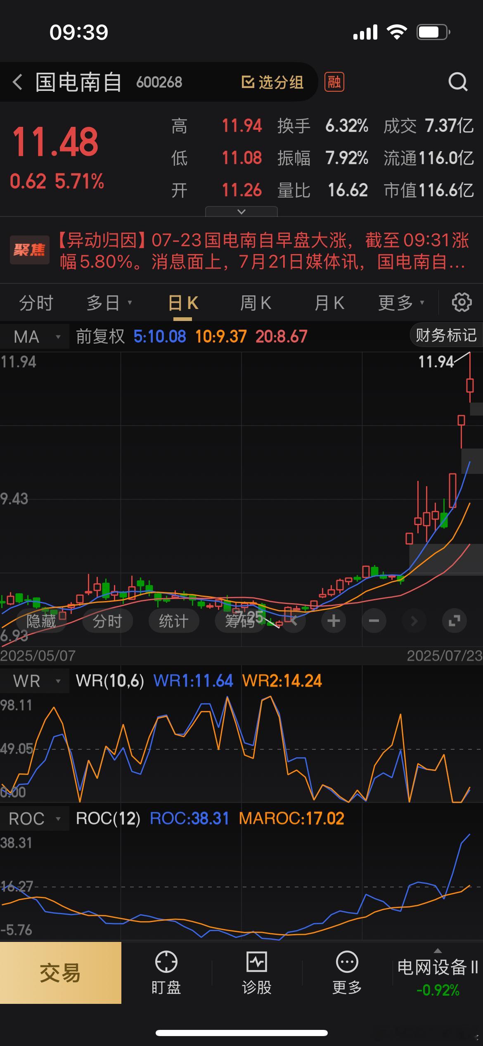Tap WR1:11.64 indicator value

193,681
